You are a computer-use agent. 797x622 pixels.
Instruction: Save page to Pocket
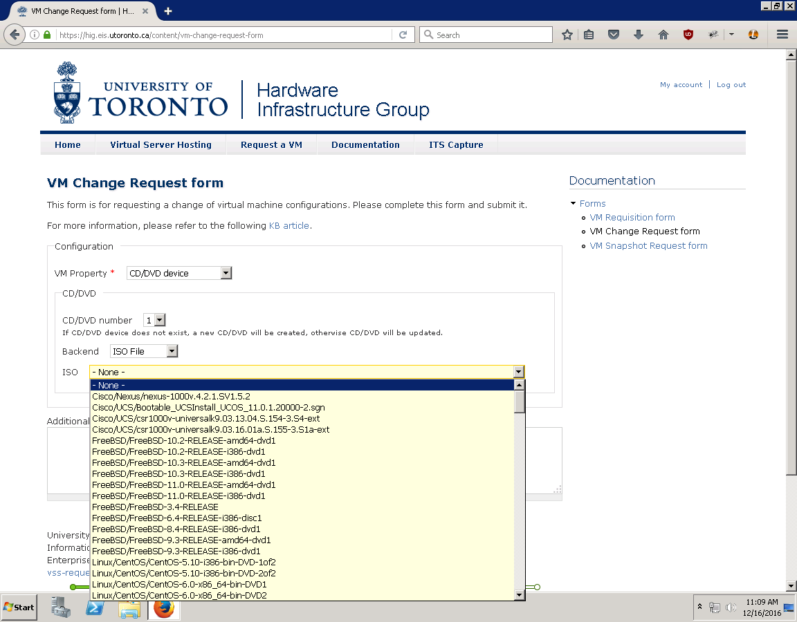614,35
